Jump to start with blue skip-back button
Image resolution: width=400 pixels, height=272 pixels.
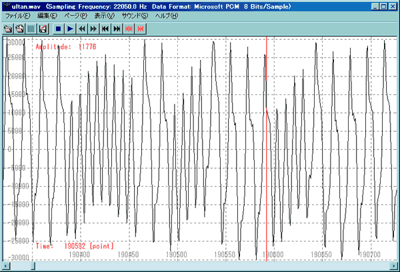tap(105, 29)
